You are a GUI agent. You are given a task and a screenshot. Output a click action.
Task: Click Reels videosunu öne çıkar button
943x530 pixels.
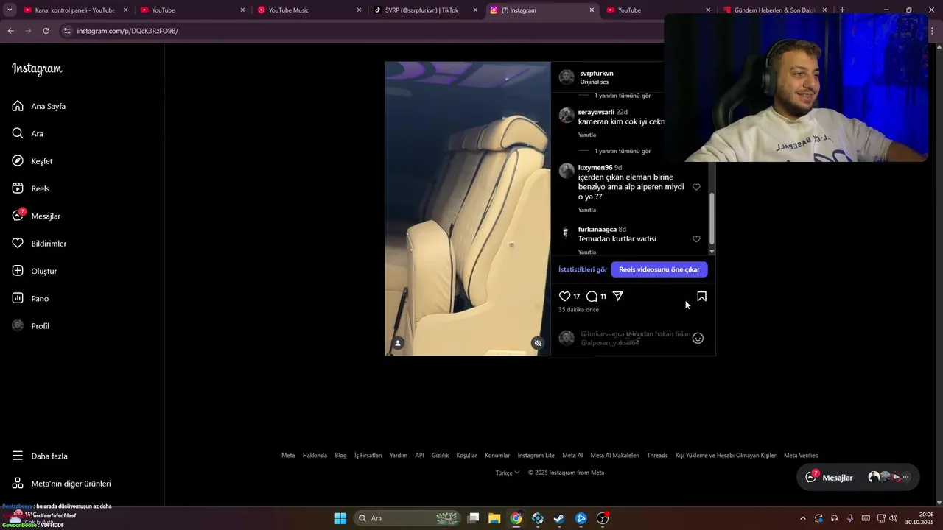659,269
